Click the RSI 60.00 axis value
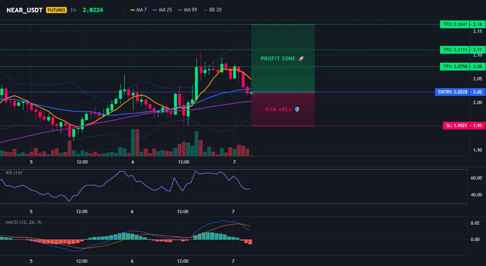486x266 pixels. pyautogui.click(x=477, y=178)
